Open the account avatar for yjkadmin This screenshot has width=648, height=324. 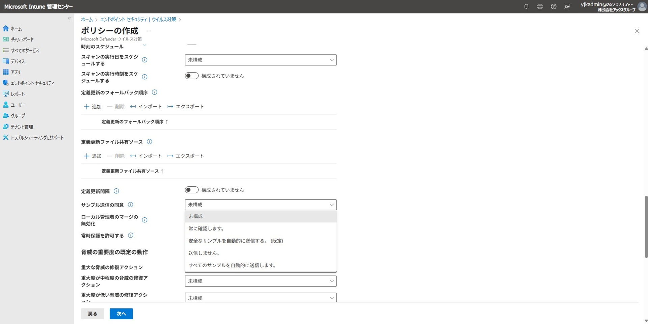click(642, 6)
